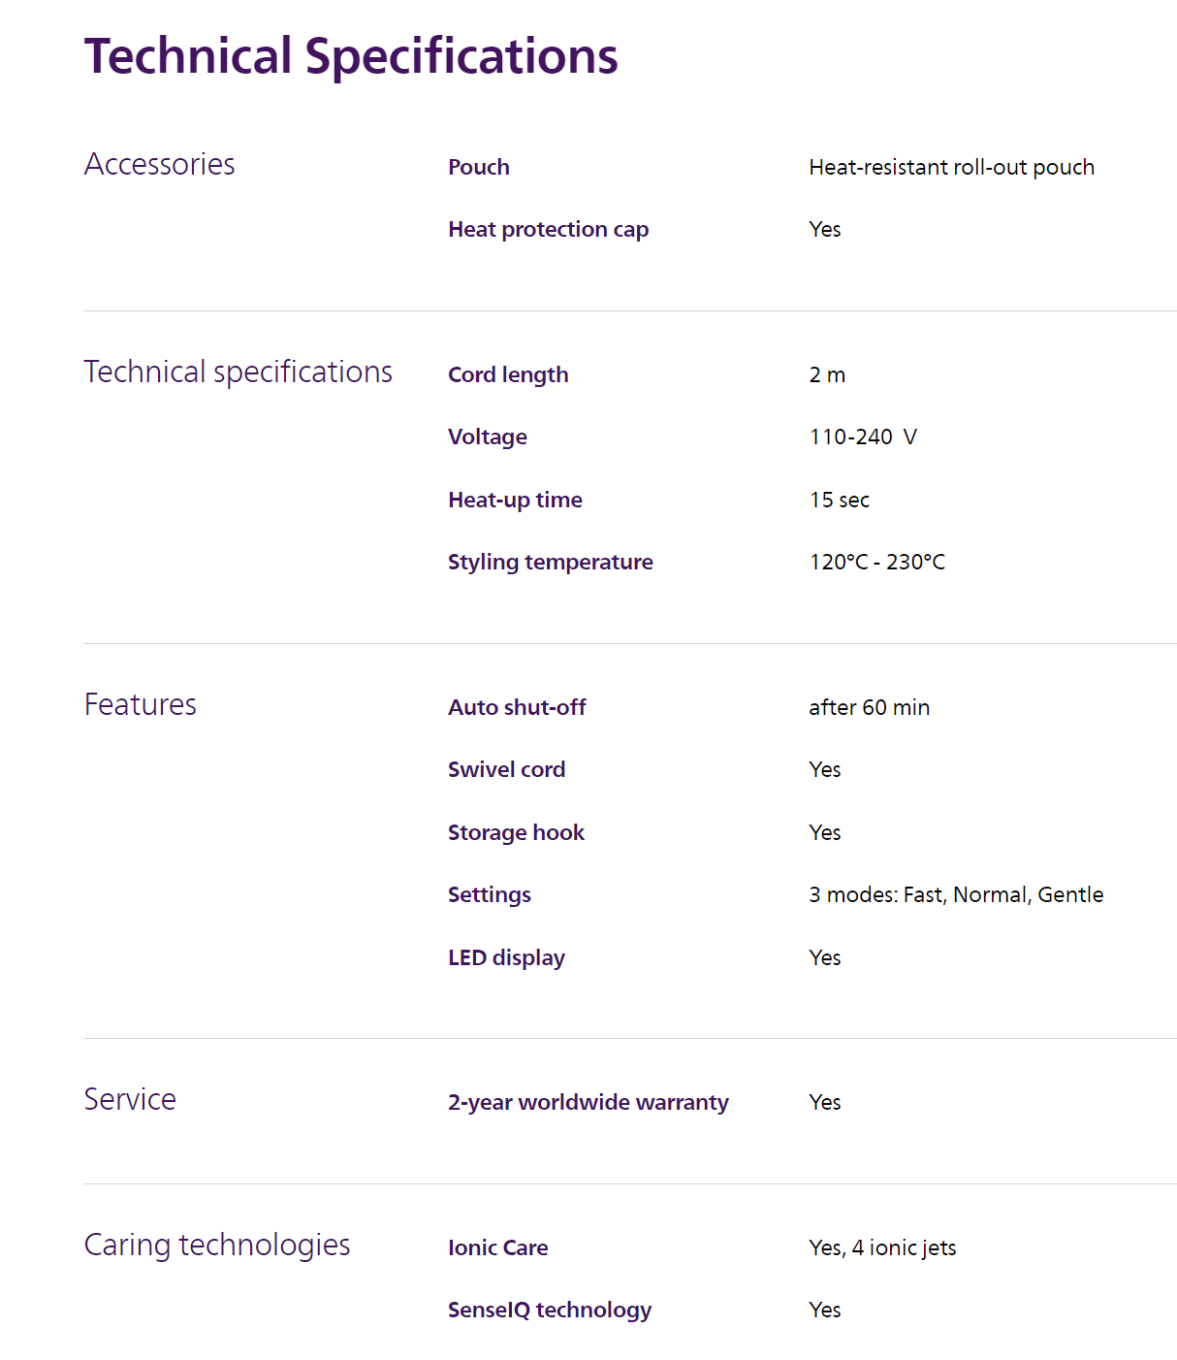Click the Cord length label
Viewport: 1177px width, 1360px height.
[508, 374]
